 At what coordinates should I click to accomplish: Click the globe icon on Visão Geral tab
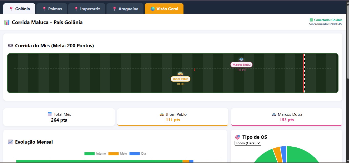(x=153, y=9)
